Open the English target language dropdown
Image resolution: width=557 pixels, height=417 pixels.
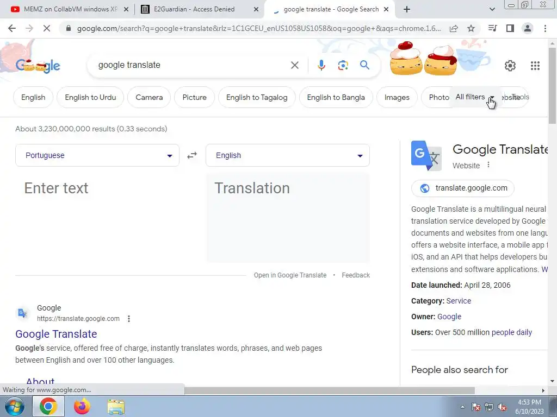click(288, 155)
